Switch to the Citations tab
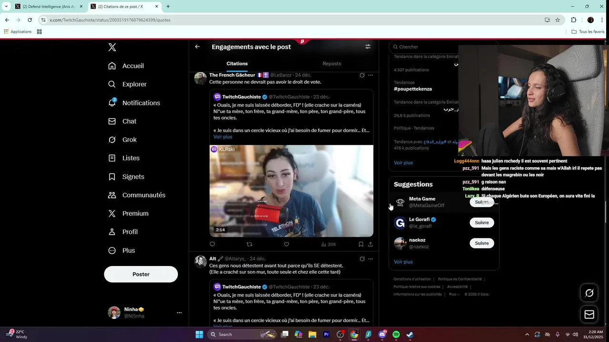This screenshot has height=342, width=609. click(x=237, y=64)
